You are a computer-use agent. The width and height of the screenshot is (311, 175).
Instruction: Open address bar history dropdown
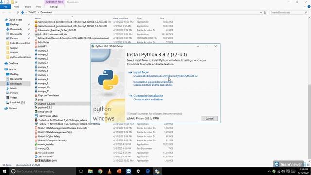coord(261,12)
